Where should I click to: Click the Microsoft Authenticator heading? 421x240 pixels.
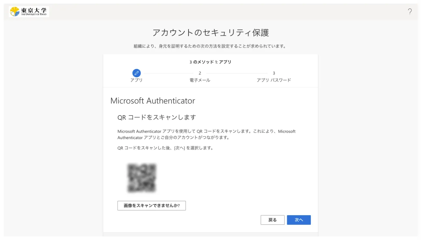pyautogui.click(x=153, y=101)
